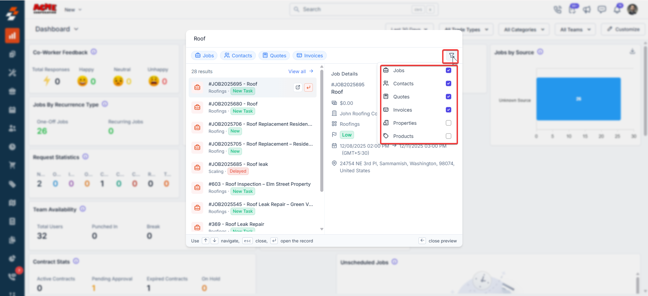Click the phone call icon in header
The image size is (648, 296).
(558, 9)
